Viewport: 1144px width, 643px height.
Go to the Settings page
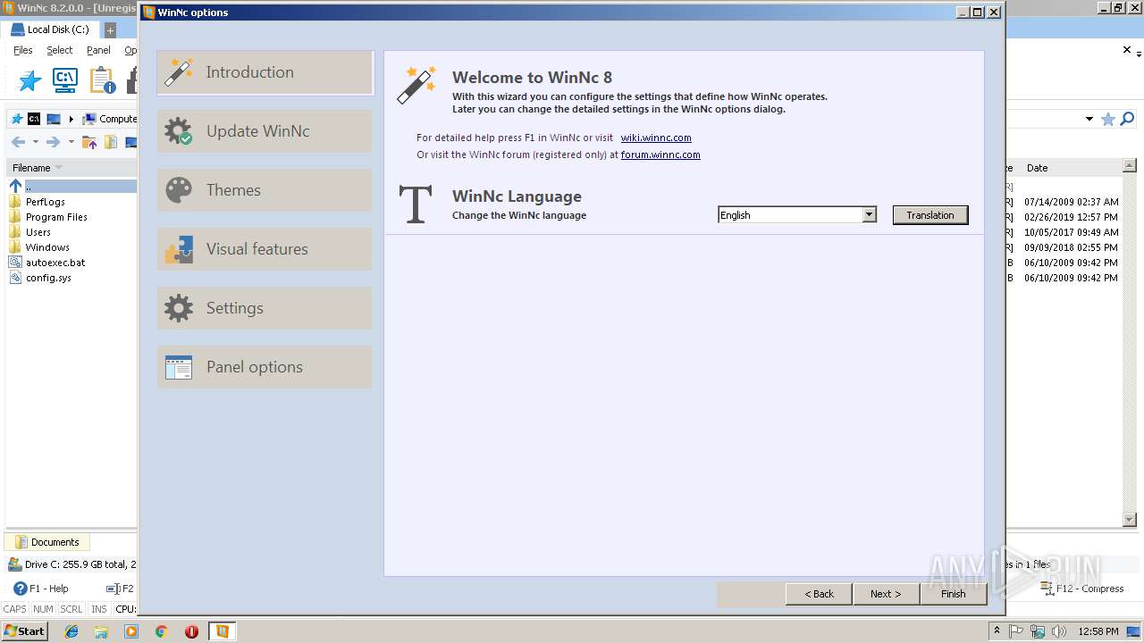click(x=265, y=308)
